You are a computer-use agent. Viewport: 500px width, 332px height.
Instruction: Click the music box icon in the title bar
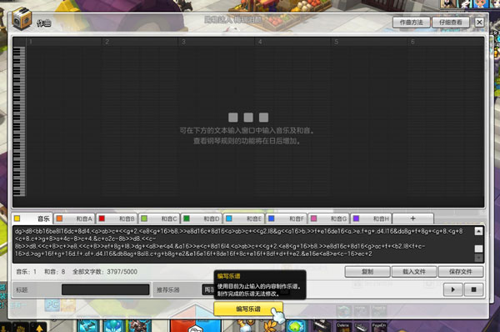pos(22,19)
